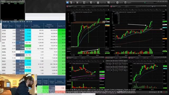Click symbol settings icon beside 1-minute chart symbol field
The height and width of the screenshot is (95, 169).
(126, 7)
